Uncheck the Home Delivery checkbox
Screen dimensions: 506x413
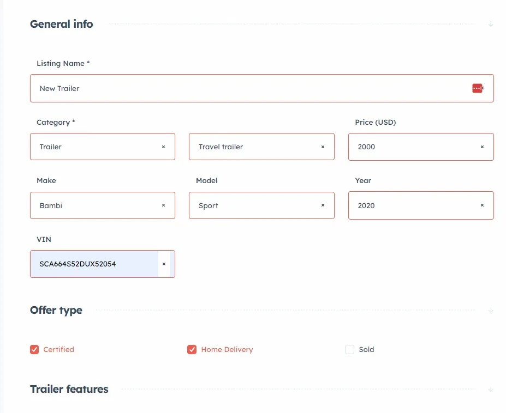(192, 350)
